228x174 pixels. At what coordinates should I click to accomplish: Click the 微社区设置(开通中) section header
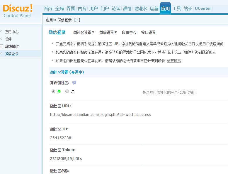click(67, 72)
